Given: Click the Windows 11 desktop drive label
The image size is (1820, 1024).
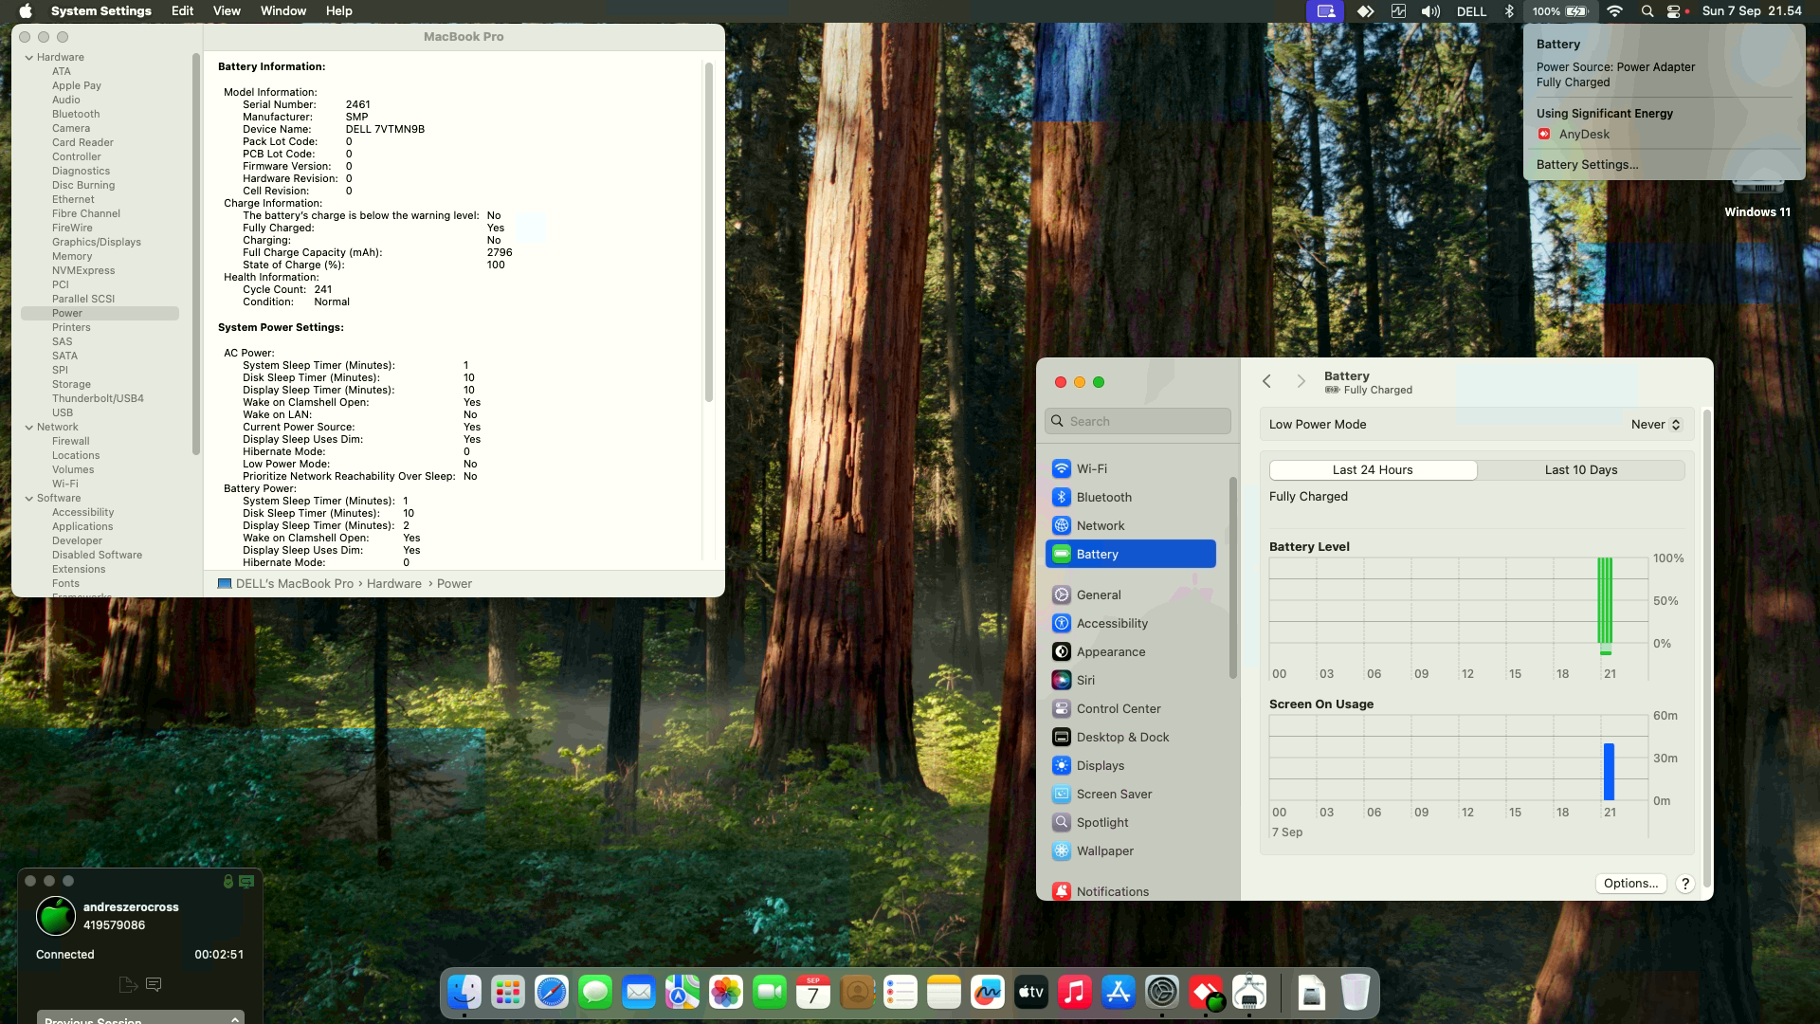Looking at the screenshot, I should pos(1757,212).
